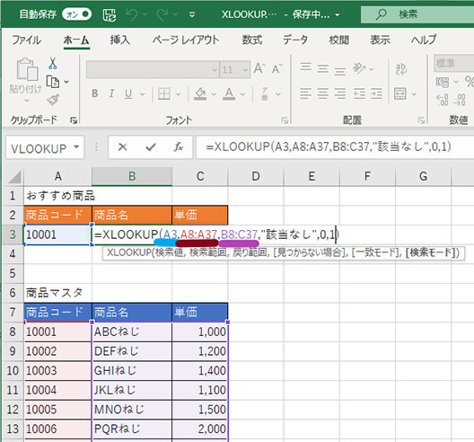Screen dimensions: 474x442
Task: Open the ヘルプ tab
Action: coord(424,40)
